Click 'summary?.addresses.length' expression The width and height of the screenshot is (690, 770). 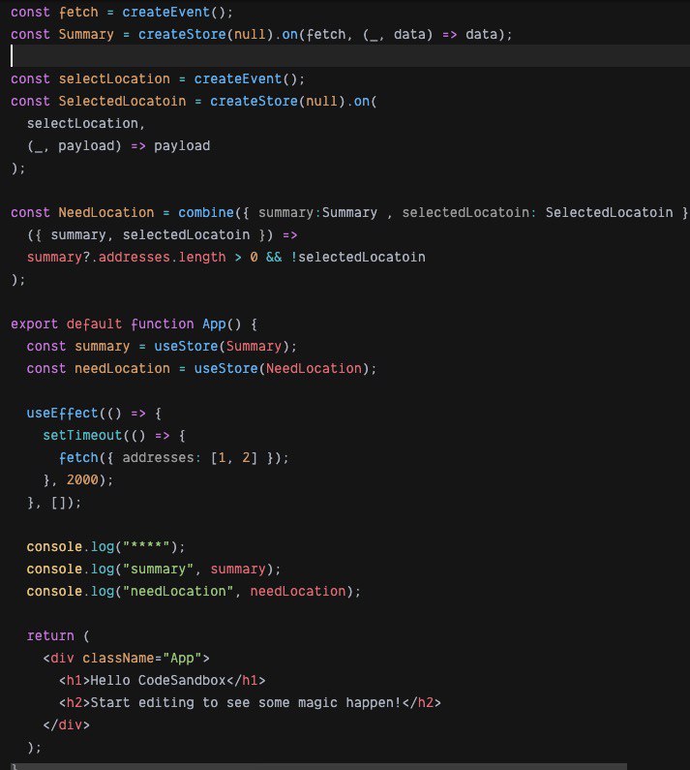pos(126,257)
